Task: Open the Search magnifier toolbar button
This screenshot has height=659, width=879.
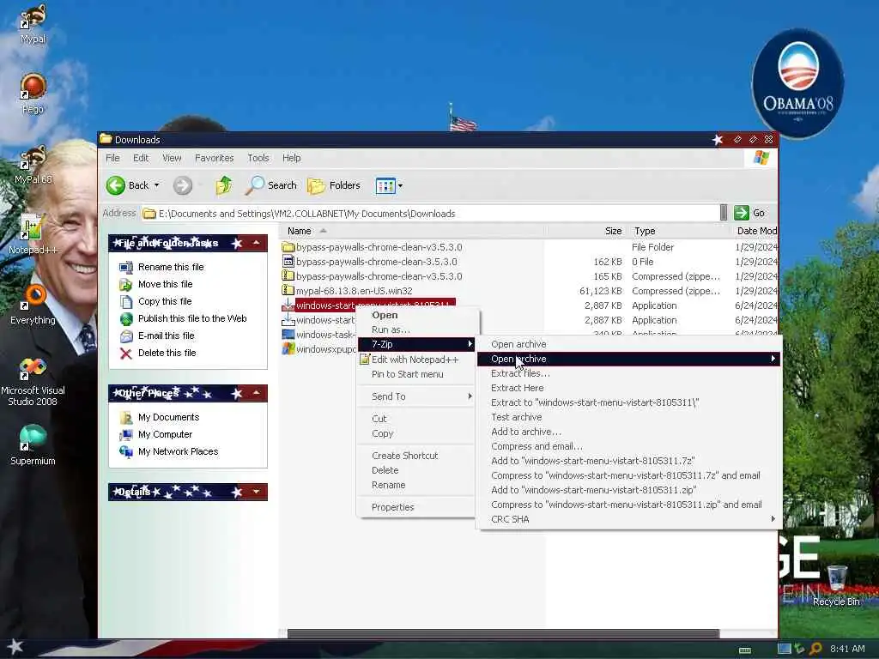Action: [271, 185]
